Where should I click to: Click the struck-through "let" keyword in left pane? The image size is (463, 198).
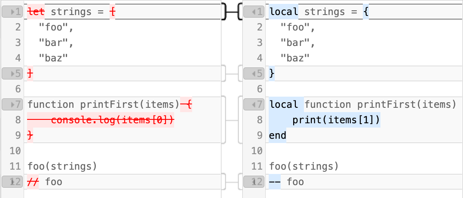coord(36,12)
